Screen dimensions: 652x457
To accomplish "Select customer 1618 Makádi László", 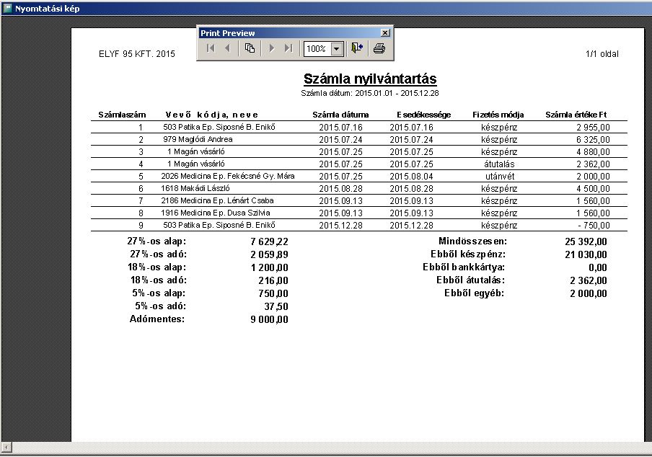I will pos(195,188).
